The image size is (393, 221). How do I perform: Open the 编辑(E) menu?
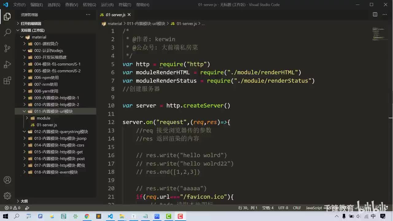(37, 5)
